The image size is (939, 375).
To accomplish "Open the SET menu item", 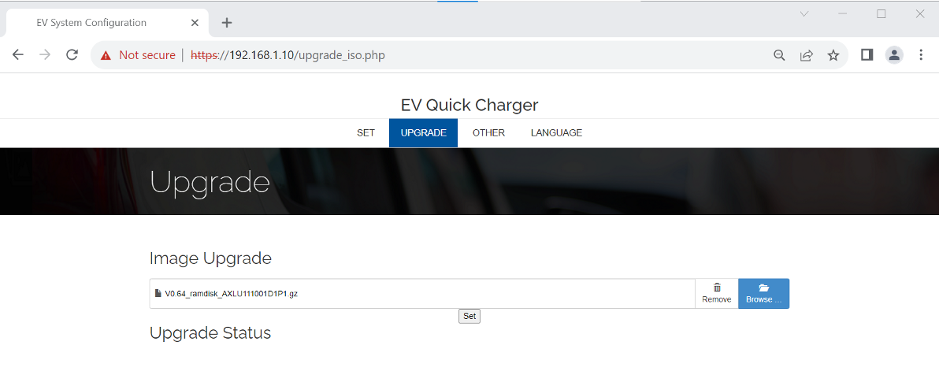I will tap(366, 133).
